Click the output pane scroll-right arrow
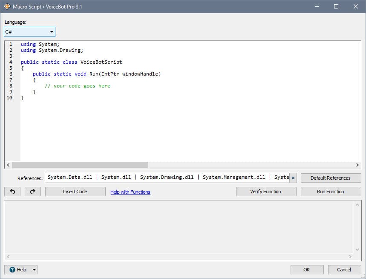Screen dimensions: 366x279 (x=350, y=256)
